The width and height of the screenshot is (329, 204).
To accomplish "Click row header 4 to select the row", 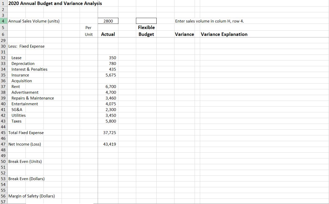I will coord(3,21).
